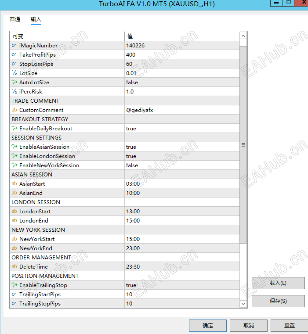Select the POSITION MANAGEMENT section row
Image resolution: width=308 pixels, height=334 pixels.
[x=125, y=276]
